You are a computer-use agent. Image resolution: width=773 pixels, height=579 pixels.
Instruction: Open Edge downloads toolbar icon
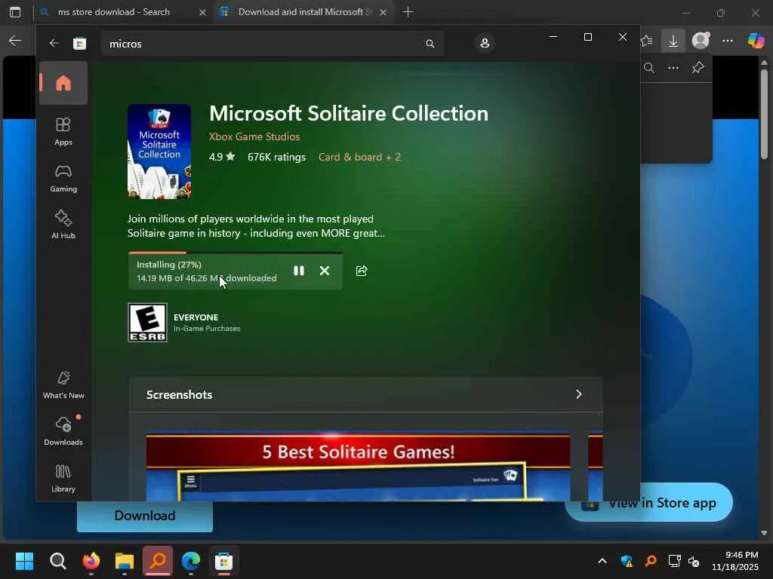click(673, 41)
